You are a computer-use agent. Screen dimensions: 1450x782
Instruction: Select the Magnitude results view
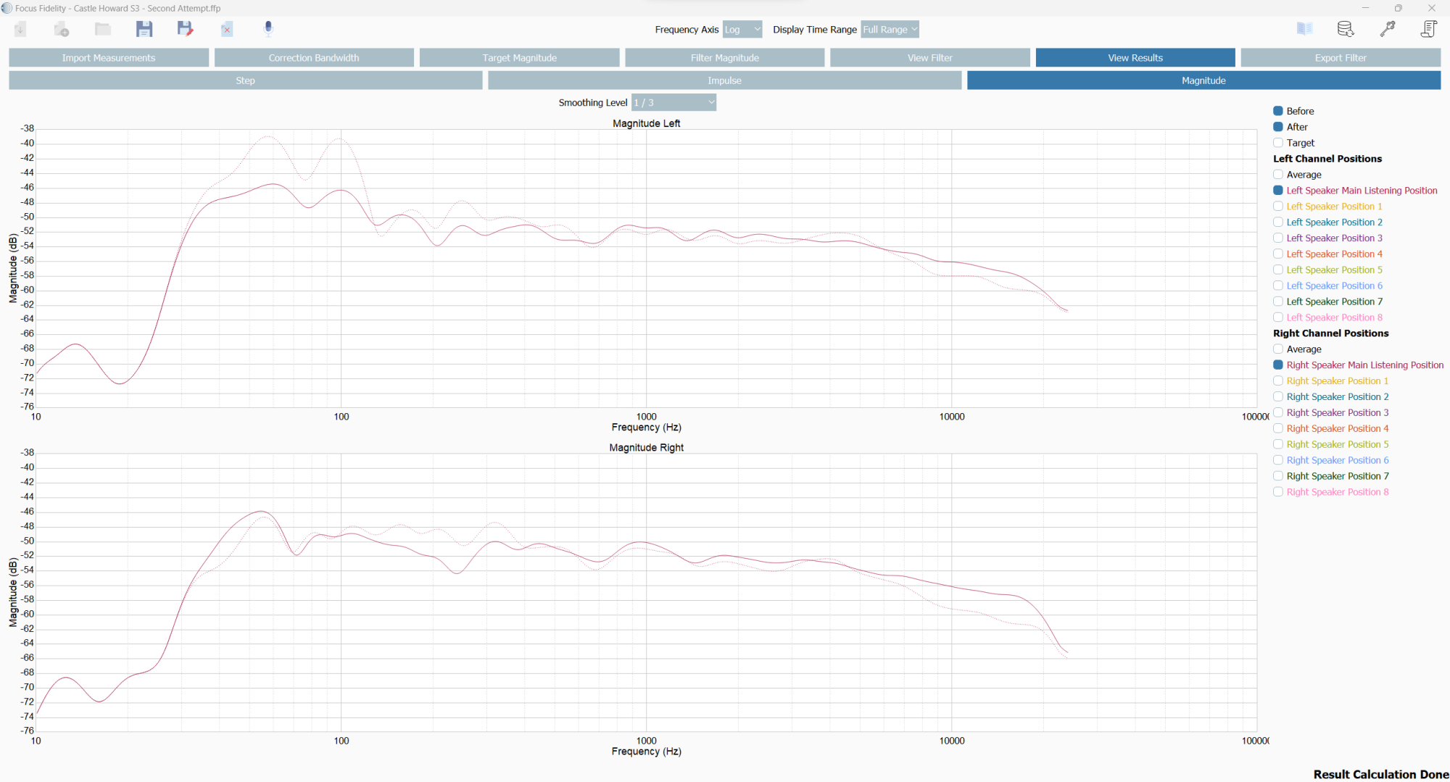[1204, 80]
